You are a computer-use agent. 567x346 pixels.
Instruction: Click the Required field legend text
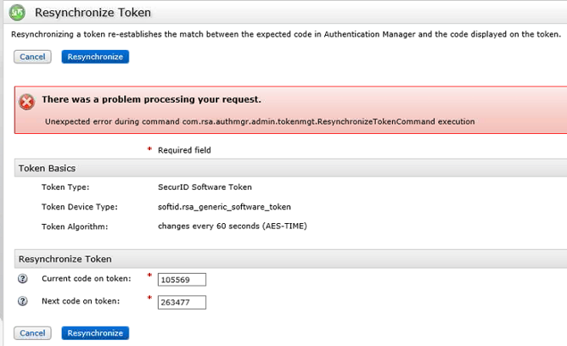coord(184,150)
